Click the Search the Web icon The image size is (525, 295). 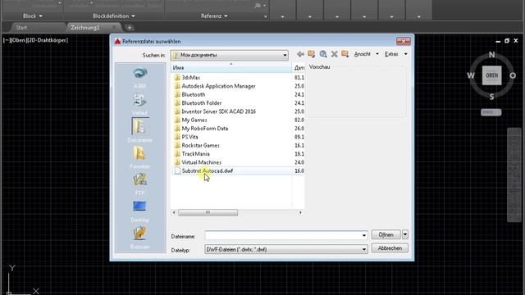click(322, 54)
